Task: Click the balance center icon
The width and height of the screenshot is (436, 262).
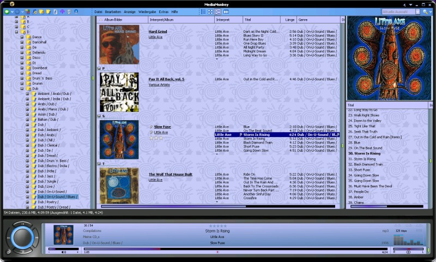Action: click(x=408, y=252)
